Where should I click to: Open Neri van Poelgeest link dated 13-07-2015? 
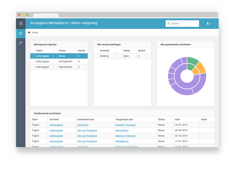87,141
